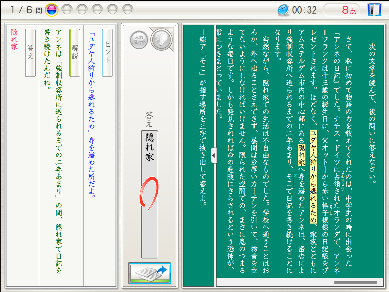Viewport: 389px width, 292px height.
Task: Open the 答え answer tab
Action: [30, 53]
